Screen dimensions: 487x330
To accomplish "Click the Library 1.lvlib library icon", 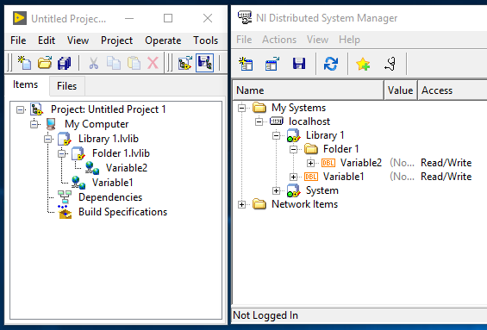I will [65, 139].
